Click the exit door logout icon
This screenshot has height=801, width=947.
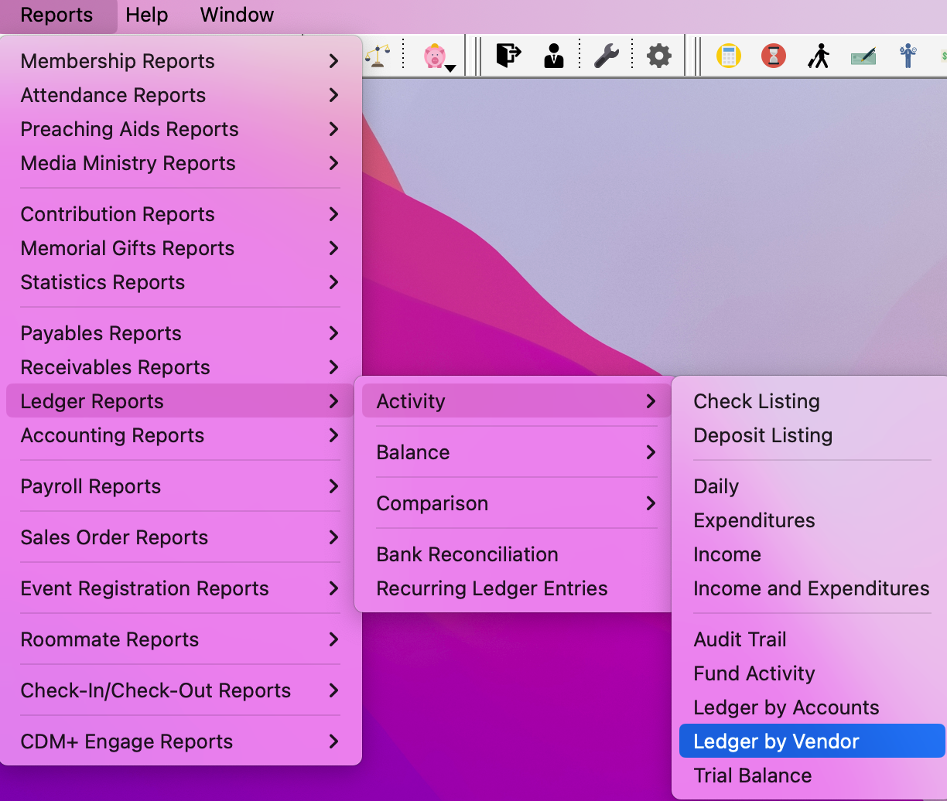[508, 56]
